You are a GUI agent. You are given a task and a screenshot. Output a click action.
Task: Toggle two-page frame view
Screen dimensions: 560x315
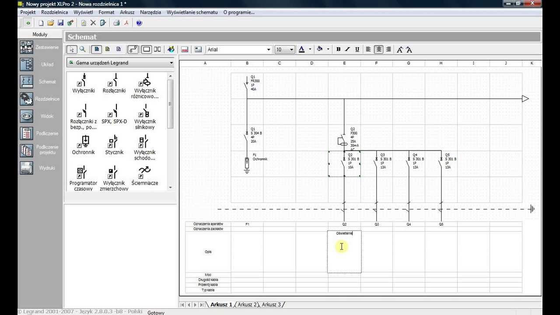click(x=157, y=49)
